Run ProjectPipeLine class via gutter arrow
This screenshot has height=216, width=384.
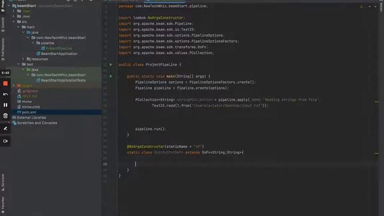(110, 65)
